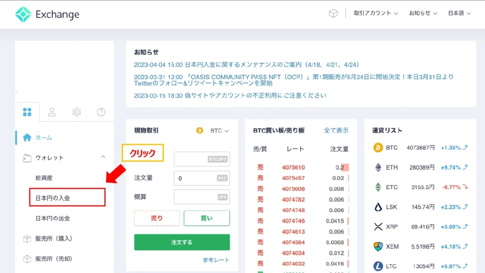Image resolution: width=485 pixels, height=273 pixels.
Task: Click 全て表示 in order book
Action: [336, 131]
